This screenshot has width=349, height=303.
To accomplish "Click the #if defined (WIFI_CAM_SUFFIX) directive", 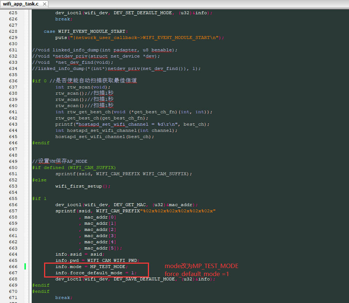I will 74,168.
